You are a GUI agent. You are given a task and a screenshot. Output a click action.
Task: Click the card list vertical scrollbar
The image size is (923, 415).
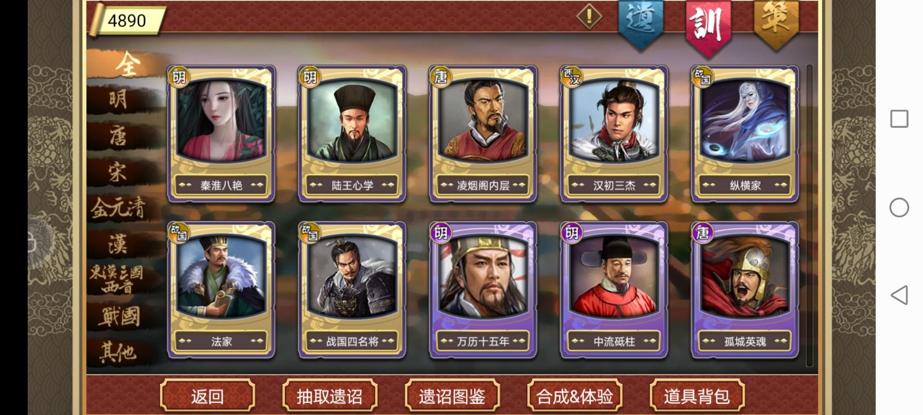click(809, 215)
